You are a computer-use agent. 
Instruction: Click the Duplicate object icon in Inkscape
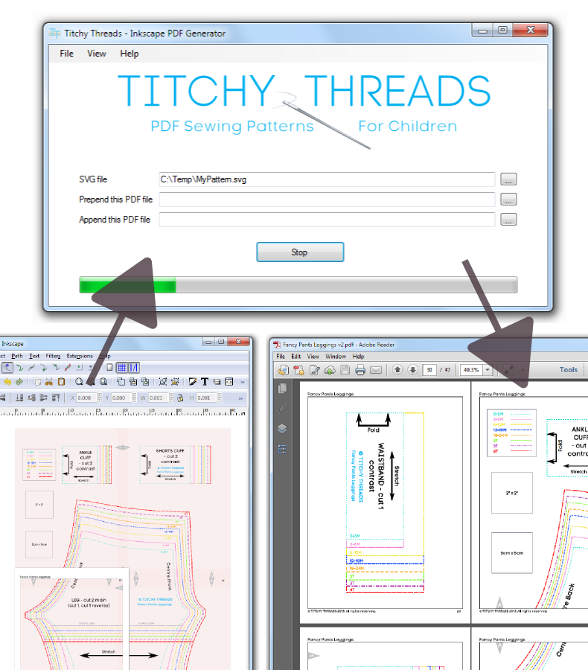pos(121,382)
